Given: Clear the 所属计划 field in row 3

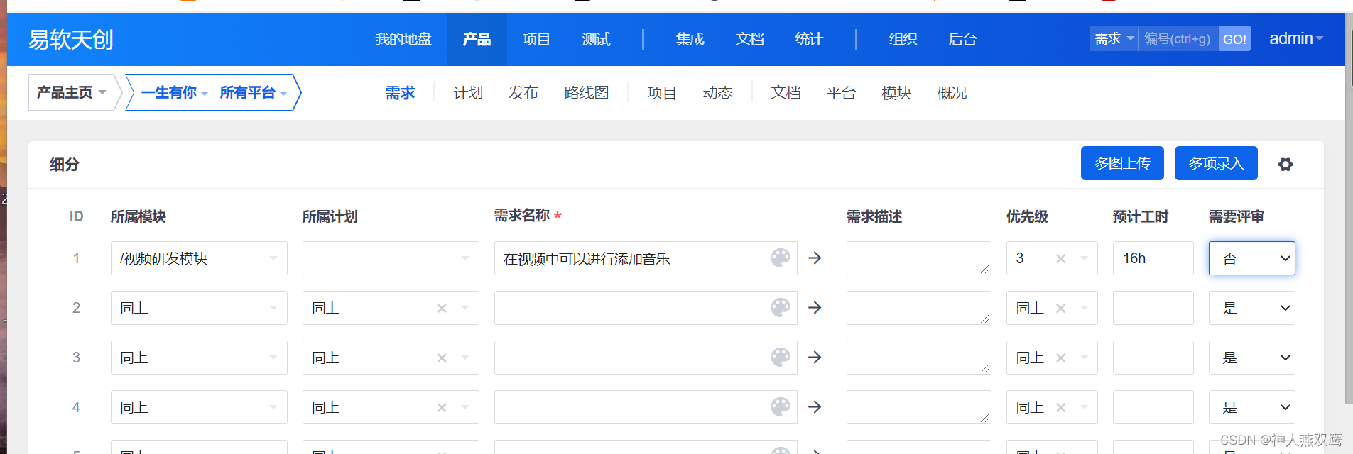Looking at the screenshot, I should pyautogui.click(x=442, y=358).
